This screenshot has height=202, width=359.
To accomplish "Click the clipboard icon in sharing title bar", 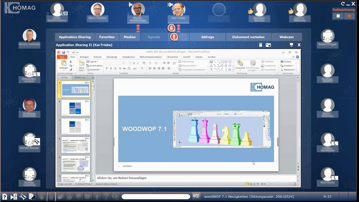I will [x=261, y=45].
